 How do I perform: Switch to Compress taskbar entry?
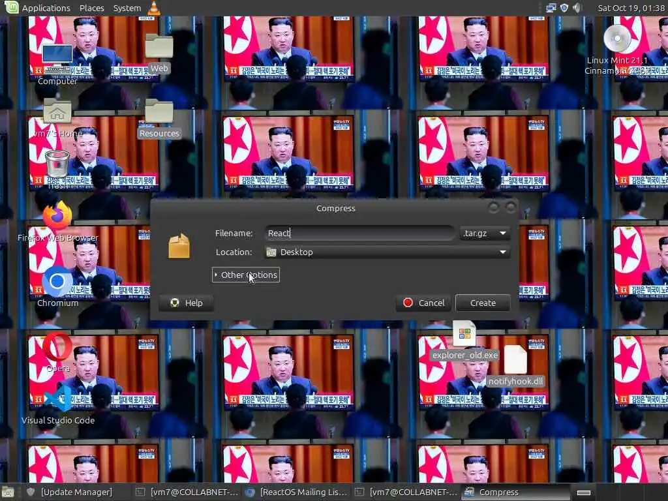tap(515, 492)
